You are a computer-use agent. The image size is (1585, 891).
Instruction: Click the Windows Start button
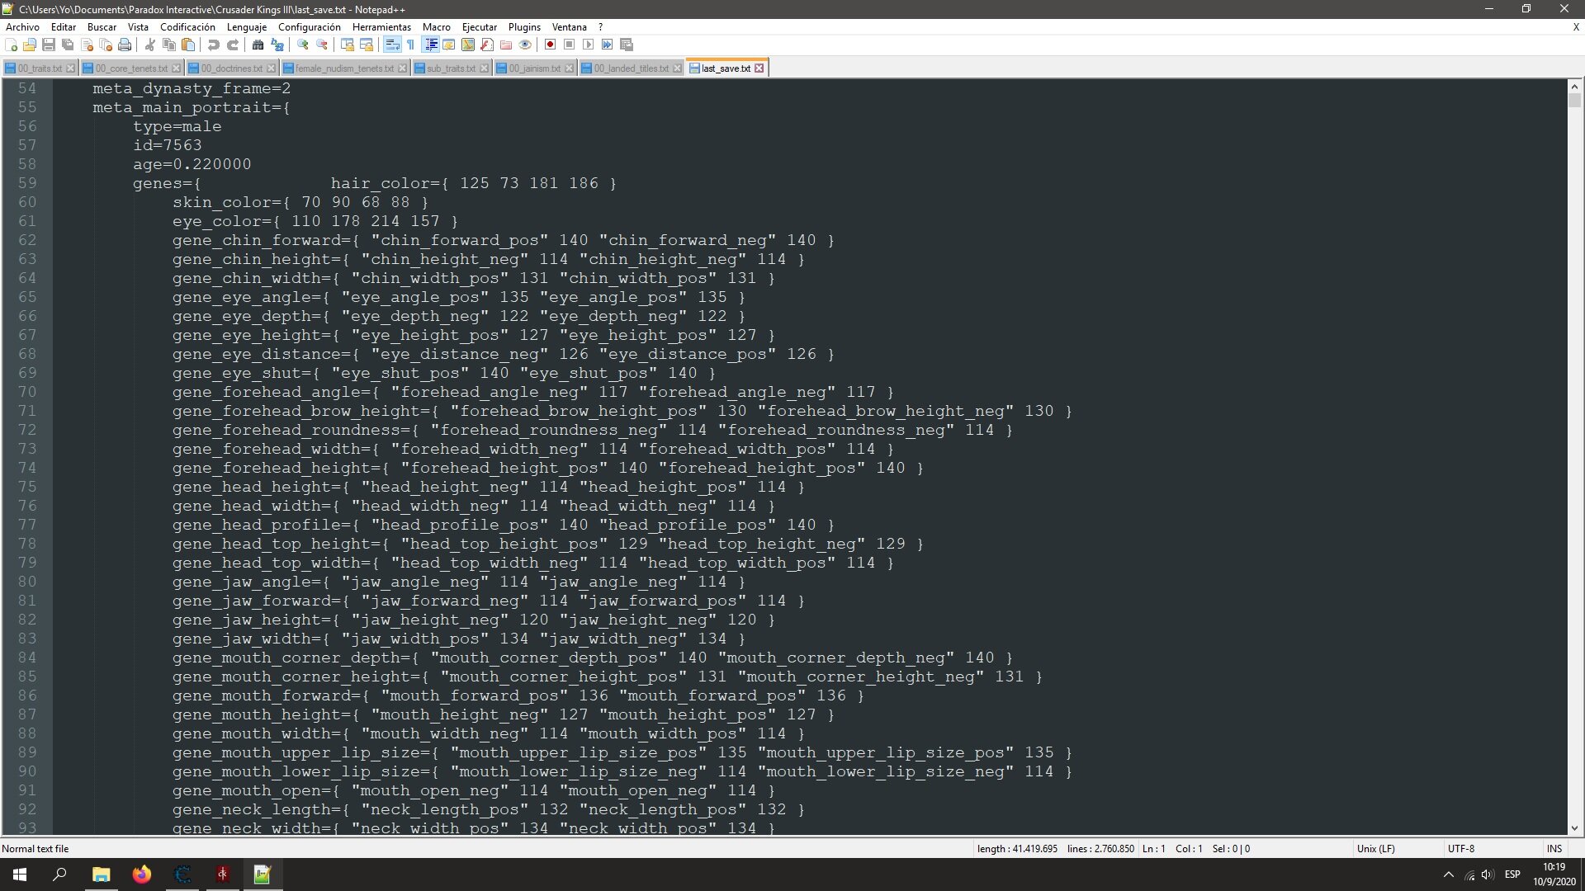point(20,874)
